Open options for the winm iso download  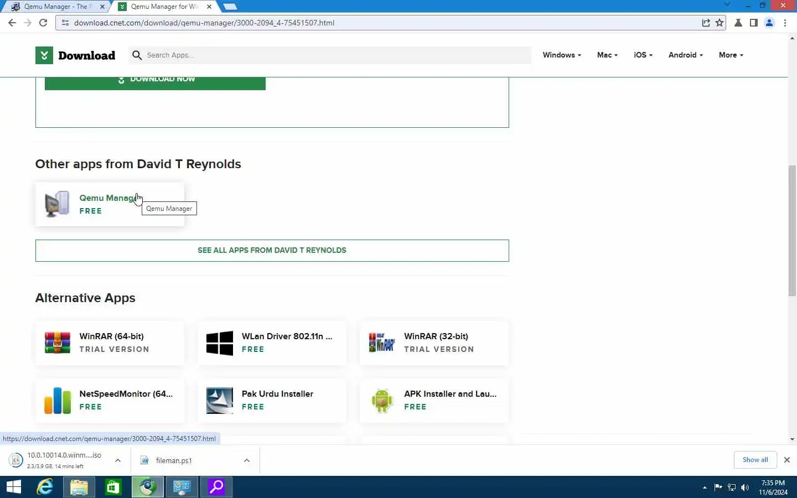[x=118, y=460]
